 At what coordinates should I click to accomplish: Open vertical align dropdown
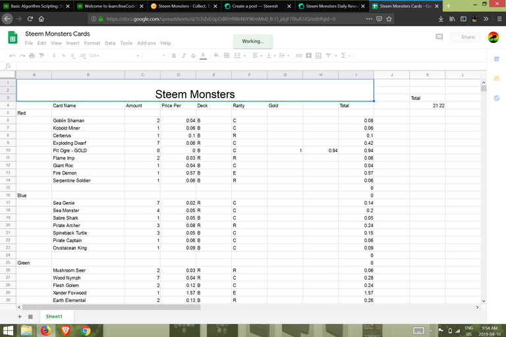271,56
